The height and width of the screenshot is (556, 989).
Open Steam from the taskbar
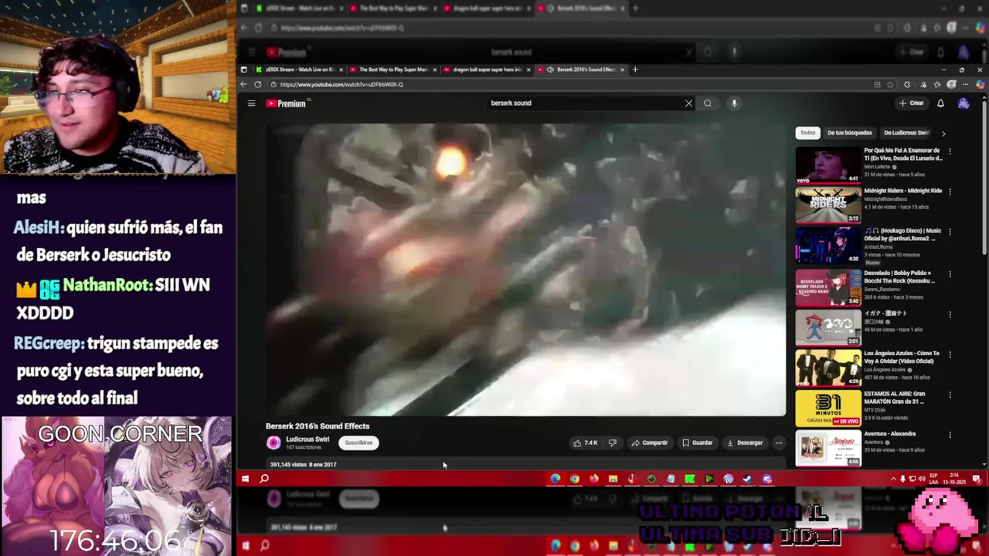747,479
